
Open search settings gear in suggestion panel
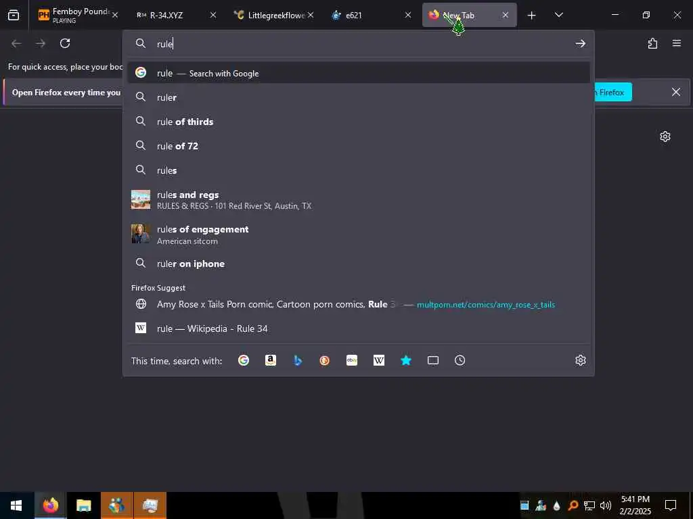580,360
